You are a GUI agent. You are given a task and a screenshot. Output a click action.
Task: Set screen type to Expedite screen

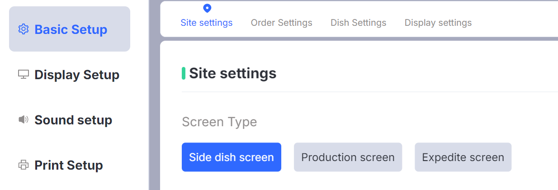tap(463, 157)
